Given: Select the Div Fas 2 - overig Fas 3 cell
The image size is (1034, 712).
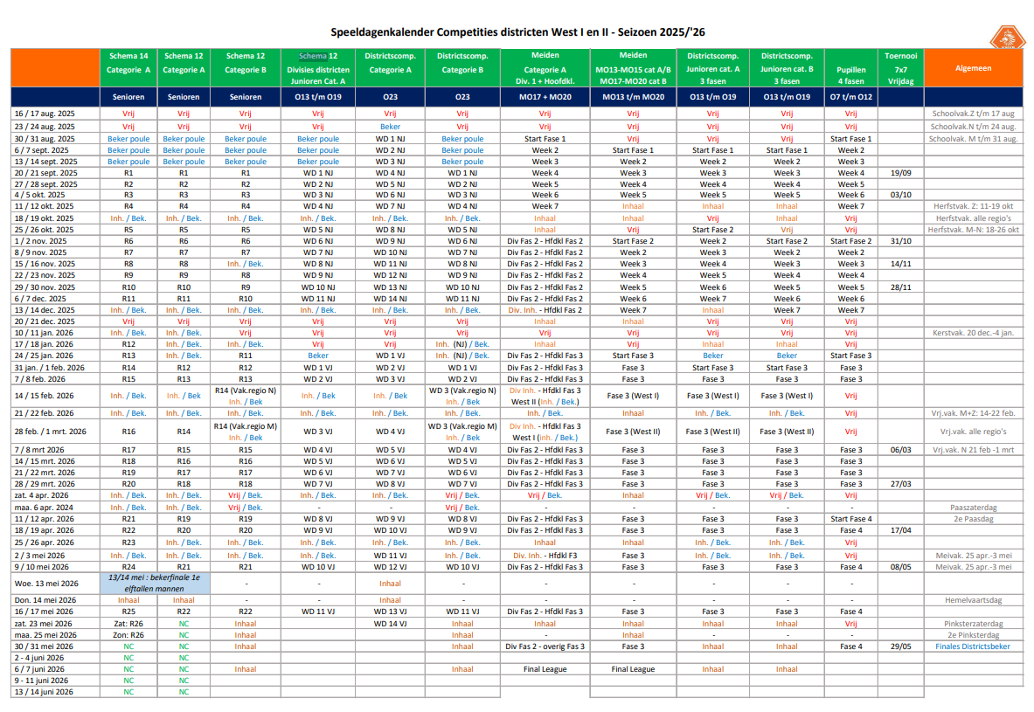Looking at the screenshot, I should (545, 646).
